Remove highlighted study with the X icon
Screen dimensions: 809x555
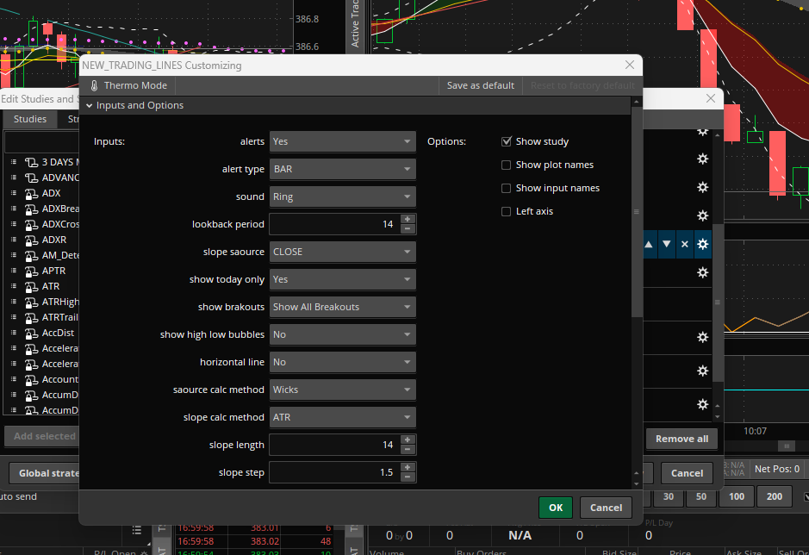[685, 245]
